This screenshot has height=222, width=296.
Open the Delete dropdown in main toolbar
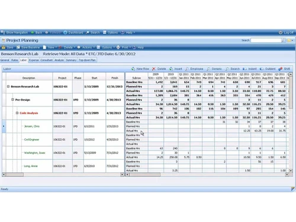point(67,47)
